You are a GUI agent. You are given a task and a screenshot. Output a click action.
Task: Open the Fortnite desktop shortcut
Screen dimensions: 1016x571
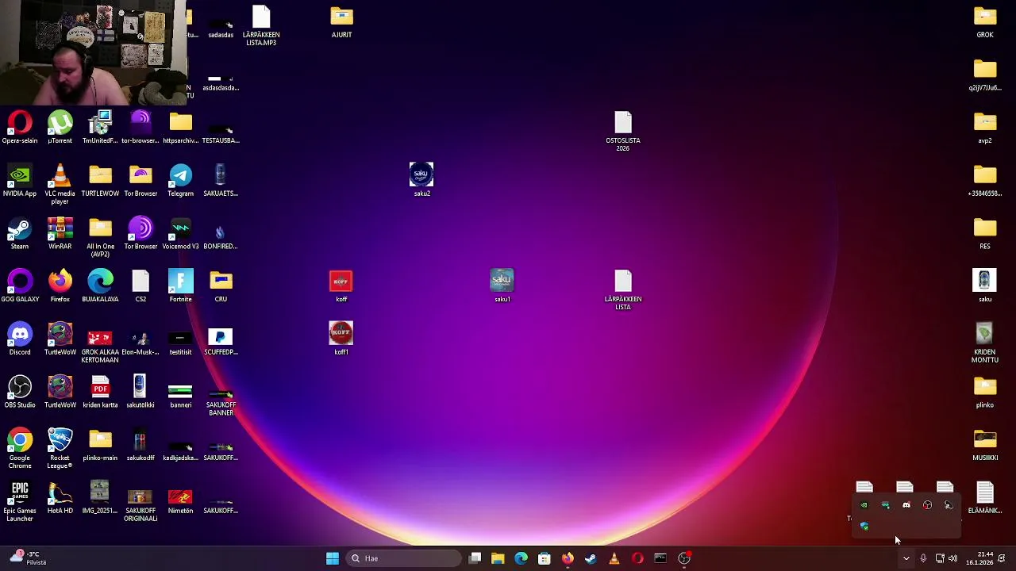(x=180, y=287)
